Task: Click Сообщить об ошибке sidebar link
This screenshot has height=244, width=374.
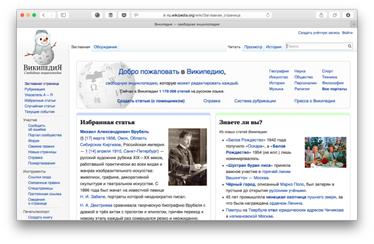Action: coord(37,128)
